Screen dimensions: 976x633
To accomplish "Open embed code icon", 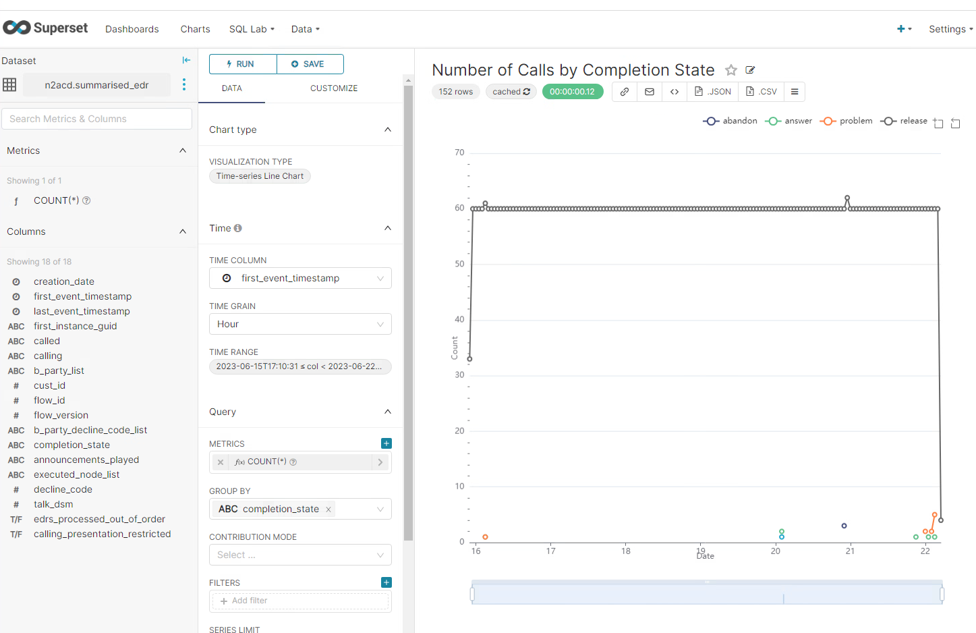I will point(674,92).
